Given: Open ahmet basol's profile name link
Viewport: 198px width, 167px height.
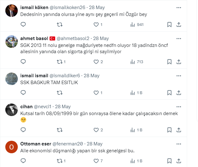Looking at the screenshot, I should pos(34,38).
